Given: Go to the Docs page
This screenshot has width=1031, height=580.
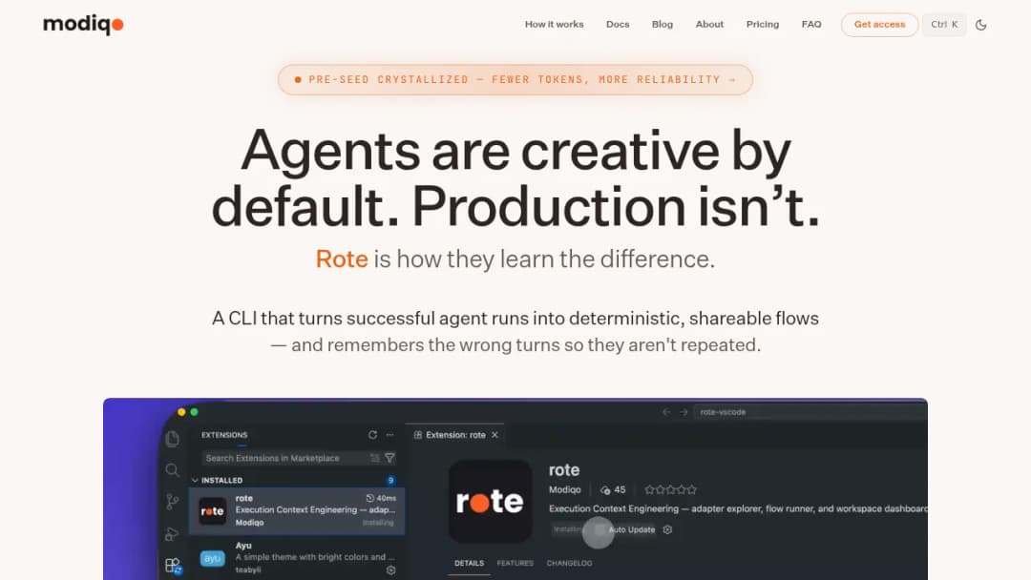Looking at the screenshot, I should click(x=618, y=24).
